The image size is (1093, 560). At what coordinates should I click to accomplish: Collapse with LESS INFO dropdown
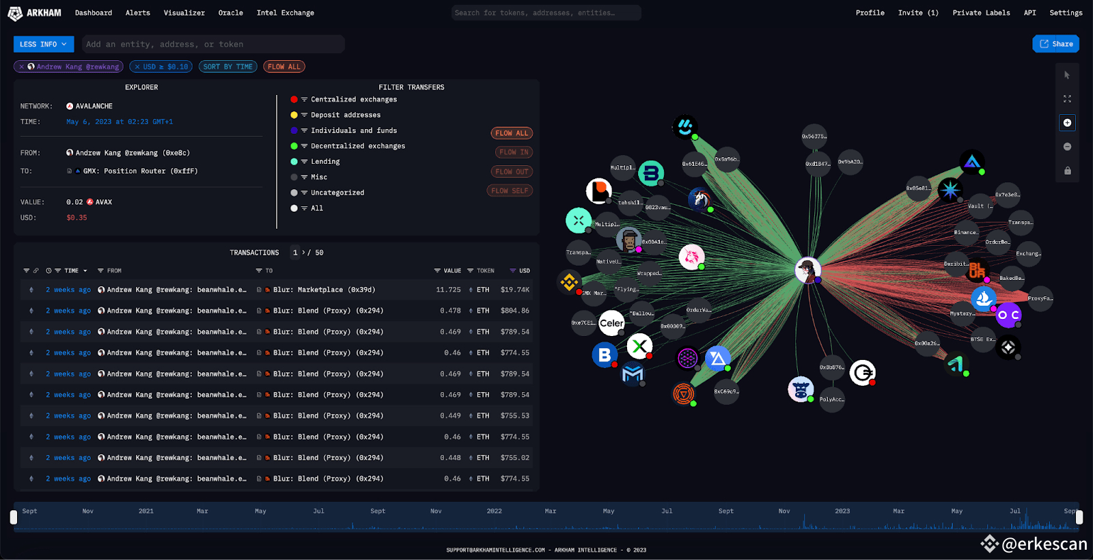[44, 44]
